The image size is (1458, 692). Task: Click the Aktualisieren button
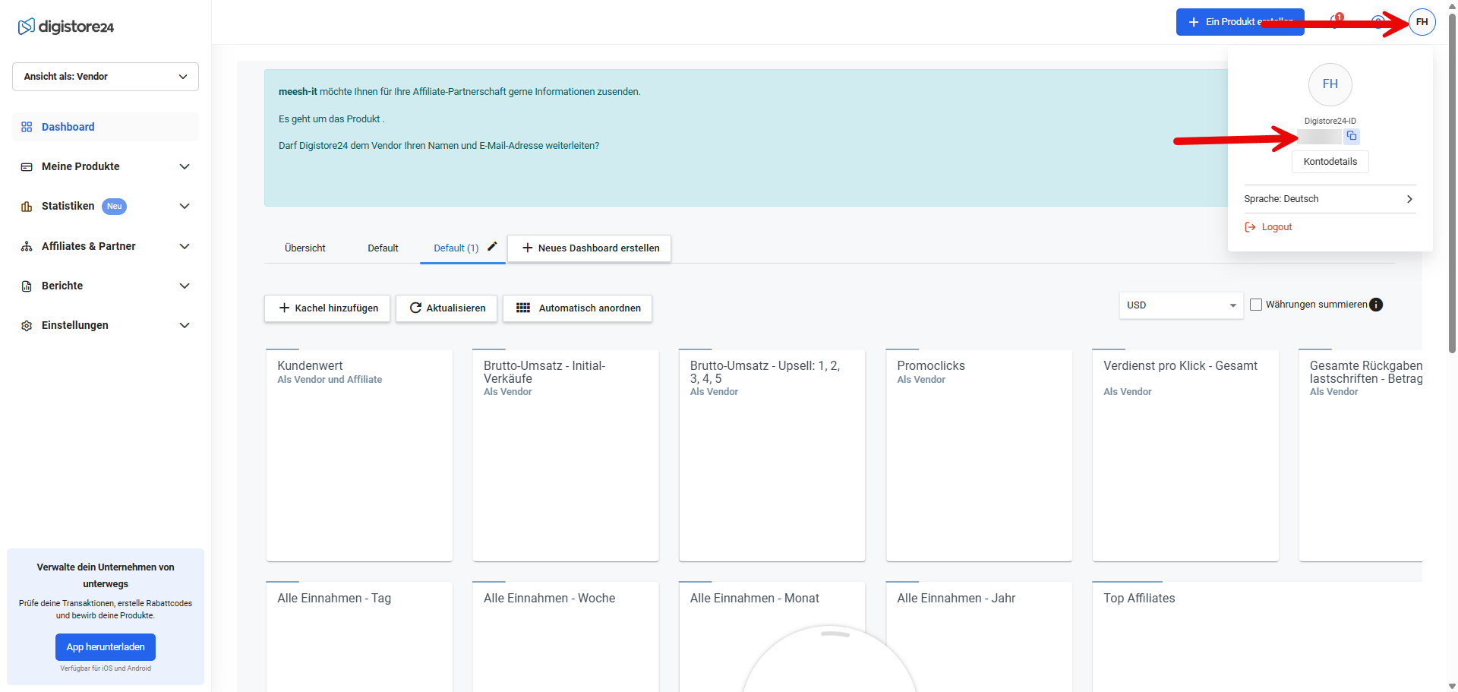pos(447,308)
